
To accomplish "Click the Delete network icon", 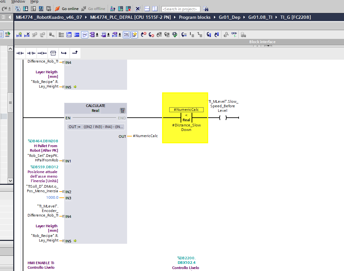I will (27, 35).
